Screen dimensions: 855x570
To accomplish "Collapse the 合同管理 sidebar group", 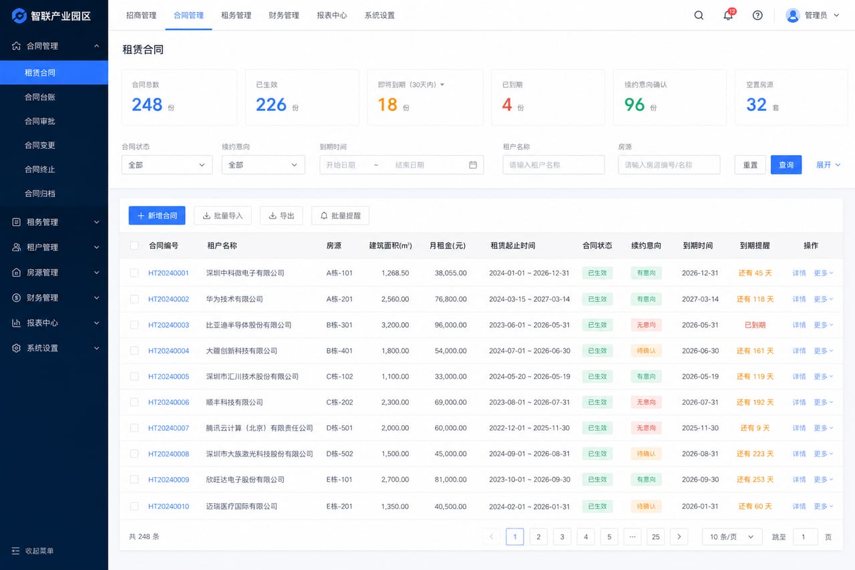I will coord(97,46).
